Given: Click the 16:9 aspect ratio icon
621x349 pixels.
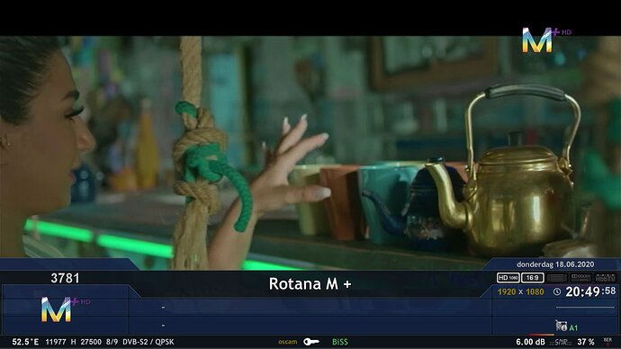Looking at the screenshot, I should click(x=532, y=278).
